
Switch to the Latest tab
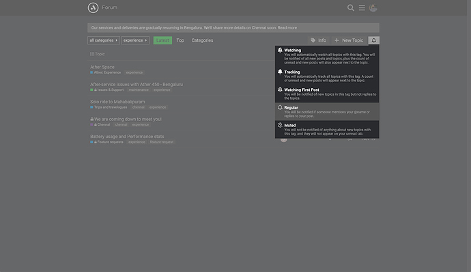(162, 40)
